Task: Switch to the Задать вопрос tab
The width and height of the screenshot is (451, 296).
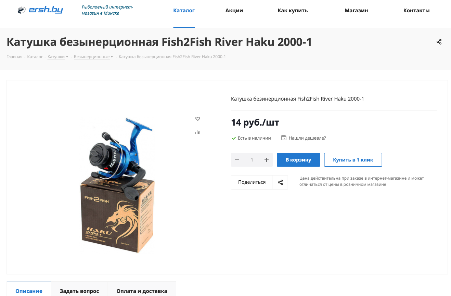Action: point(79,291)
